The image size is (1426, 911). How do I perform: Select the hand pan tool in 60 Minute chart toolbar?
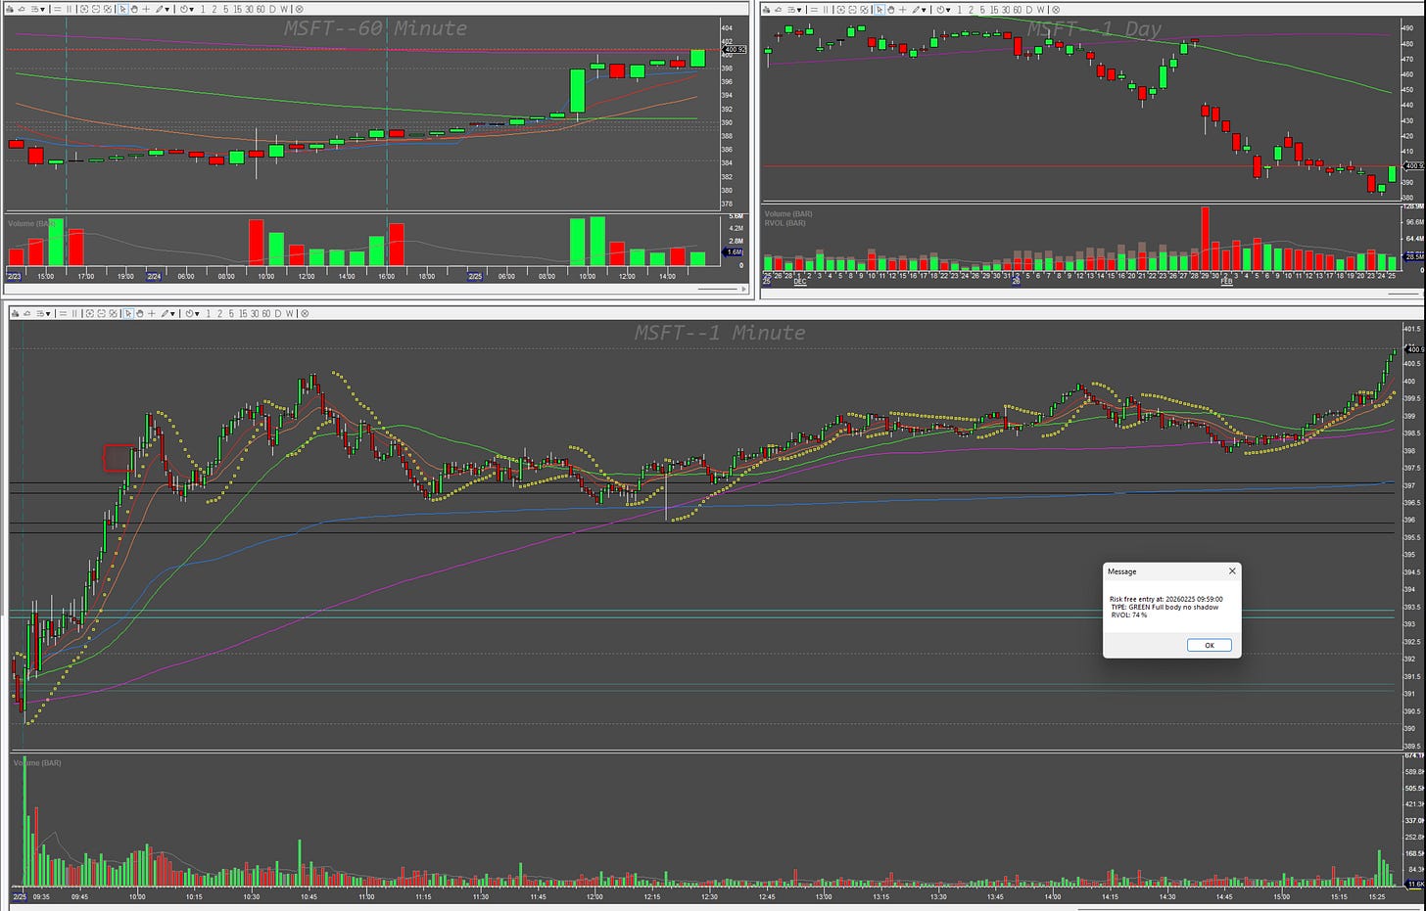134,9
